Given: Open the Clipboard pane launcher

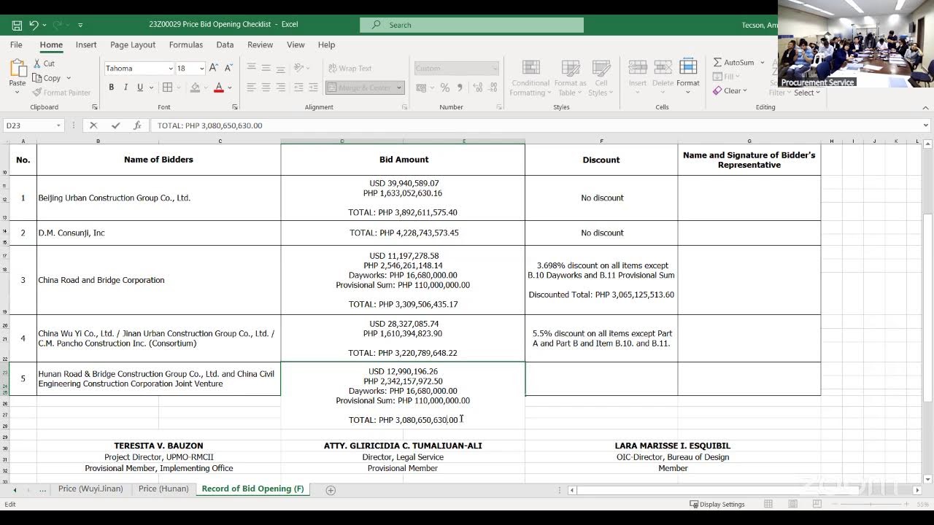Looking at the screenshot, I should (x=94, y=107).
